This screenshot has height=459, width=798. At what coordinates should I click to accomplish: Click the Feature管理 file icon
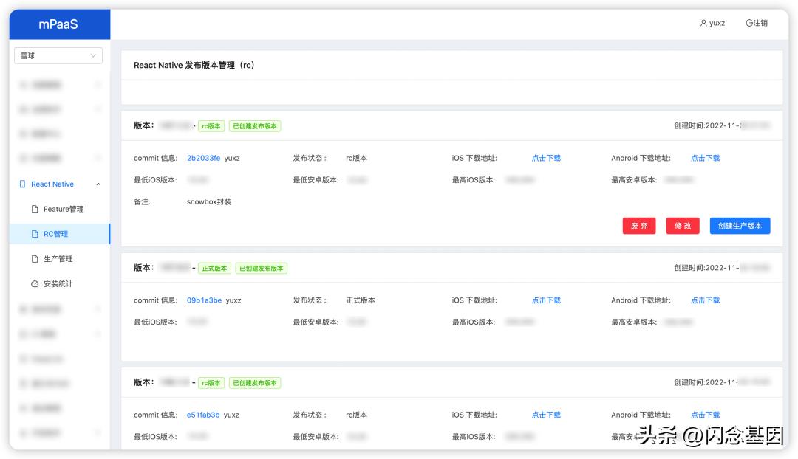tap(35, 209)
